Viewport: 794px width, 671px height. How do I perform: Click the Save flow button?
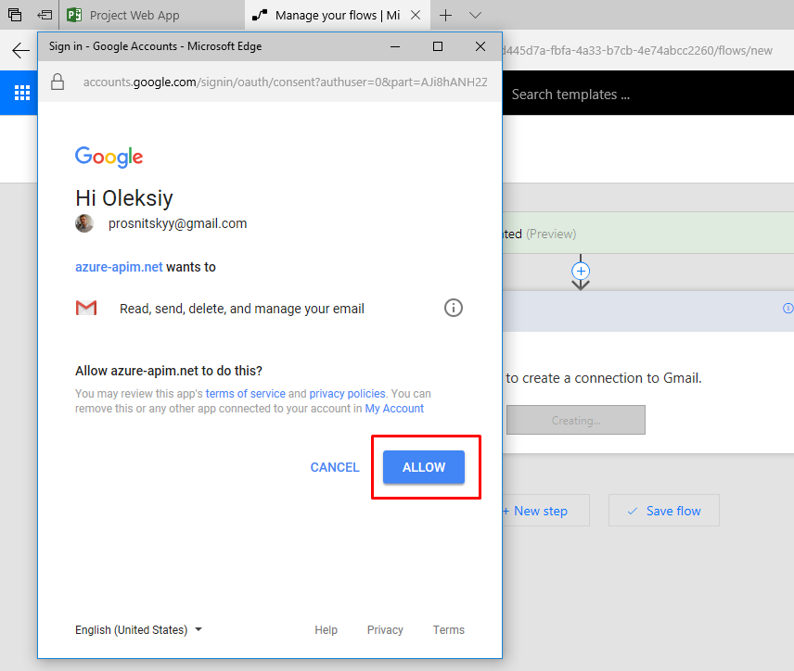click(664, 511)
